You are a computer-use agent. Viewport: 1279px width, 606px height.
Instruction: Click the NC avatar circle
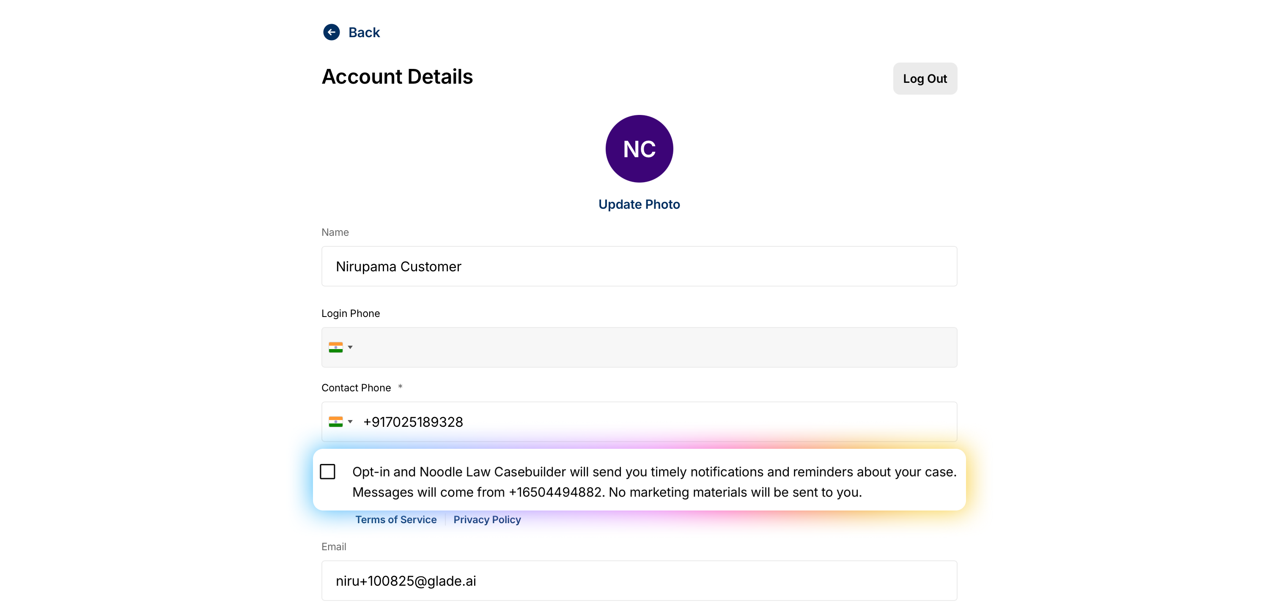point(639,149)
